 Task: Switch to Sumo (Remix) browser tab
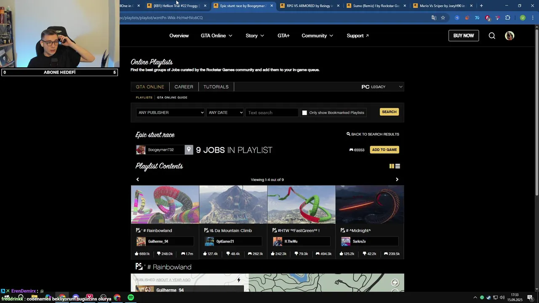coord(376,6)
